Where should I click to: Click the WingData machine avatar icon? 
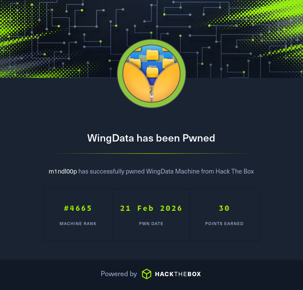tap(151, 74)
